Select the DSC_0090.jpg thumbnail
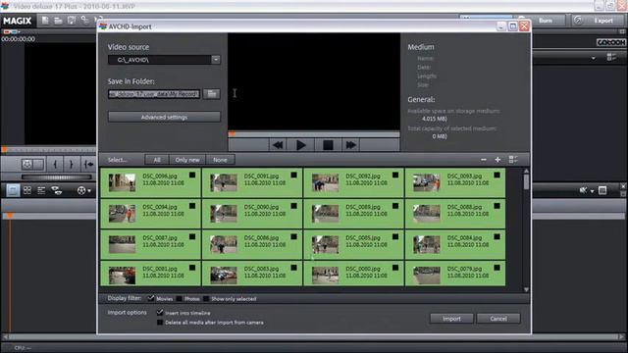 pyautogui.click(x=252, y=214)
